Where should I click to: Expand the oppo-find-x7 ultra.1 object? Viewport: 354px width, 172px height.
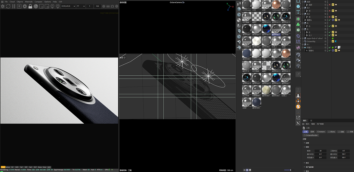click(x=303, y=38)
